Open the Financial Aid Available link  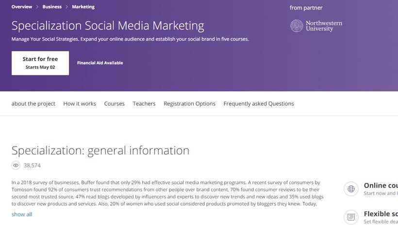(100, 63)
